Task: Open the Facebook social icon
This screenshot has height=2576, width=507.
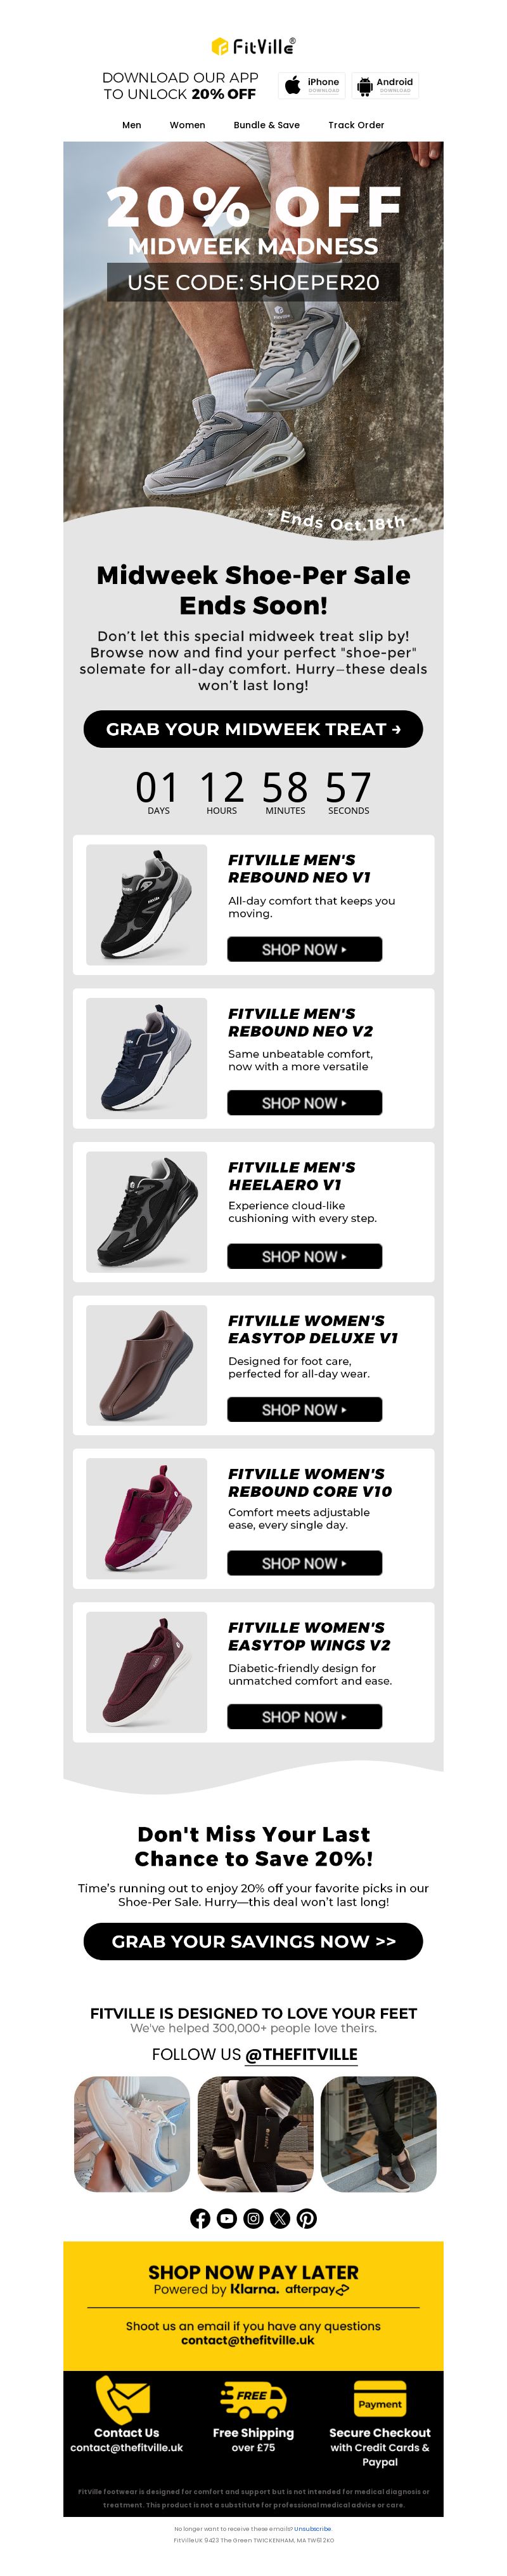Action: (200, 2218)
